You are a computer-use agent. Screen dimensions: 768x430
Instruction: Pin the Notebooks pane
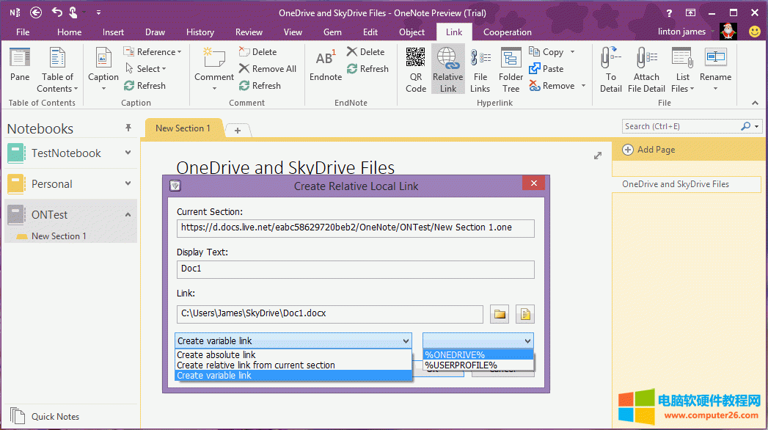pos(128,128)
